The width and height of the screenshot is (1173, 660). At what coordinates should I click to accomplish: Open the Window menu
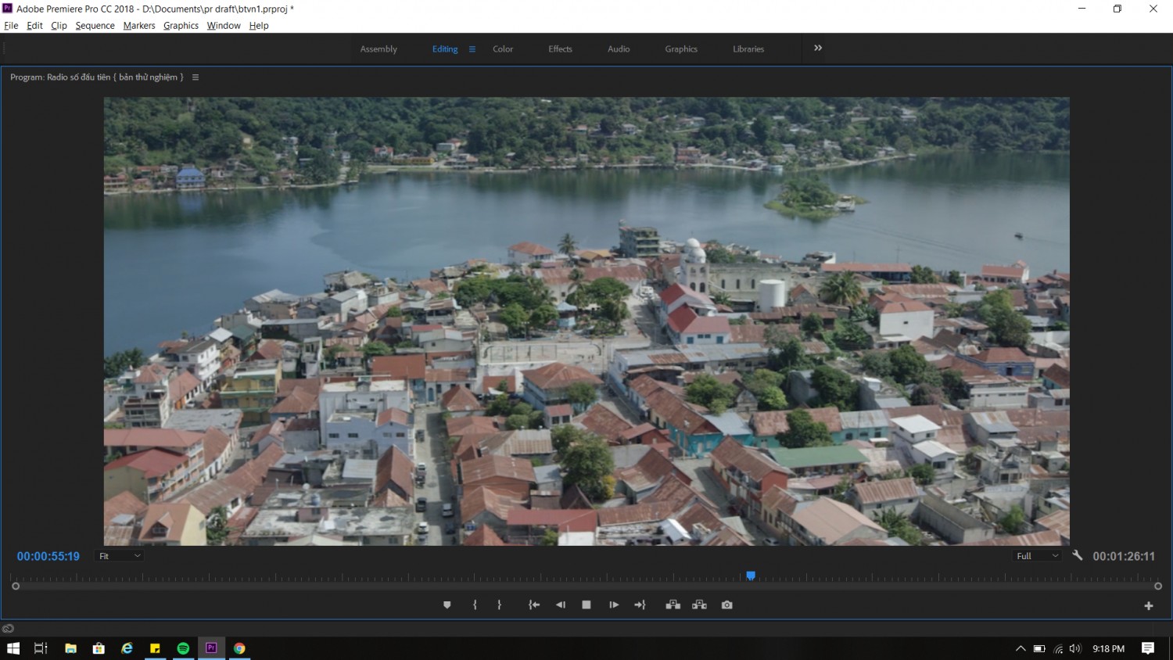tap(224, 26)
